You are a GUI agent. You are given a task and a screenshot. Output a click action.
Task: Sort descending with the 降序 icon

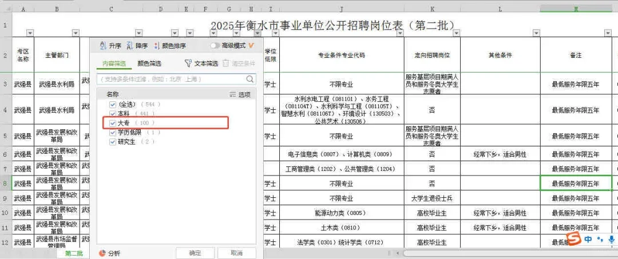(130, 46)
